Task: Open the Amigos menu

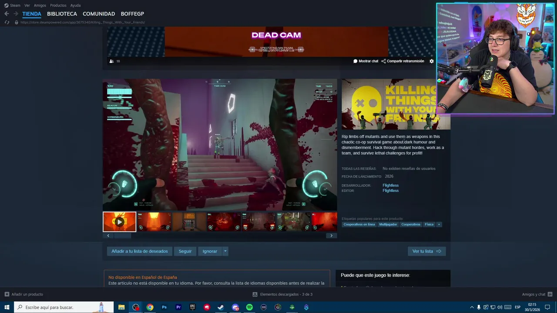Action: pos(40,5)
